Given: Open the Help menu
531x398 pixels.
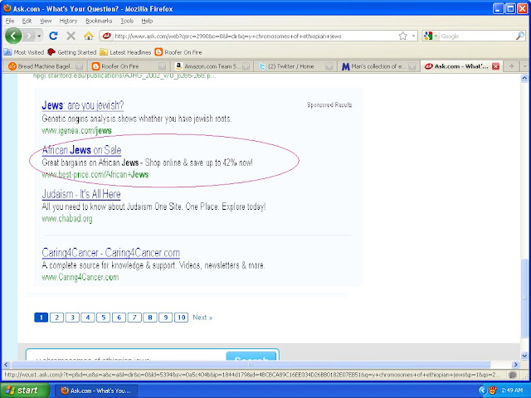Looking at the screenshot, I should coord(147,21).
